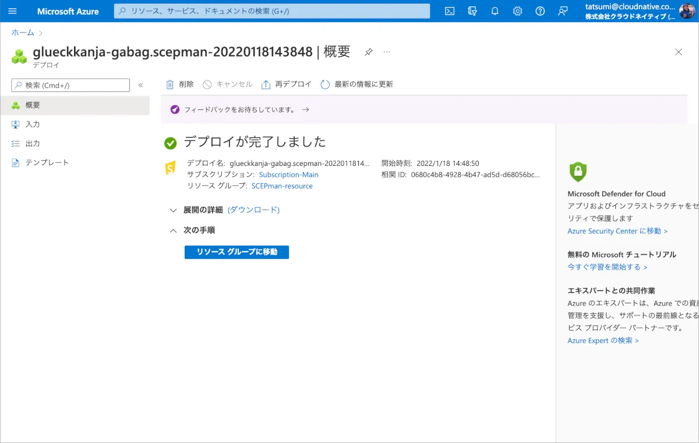Click the リソース グループに移動 button
The width and height of the screenshot is (699, 443).
tap(236, 252)
